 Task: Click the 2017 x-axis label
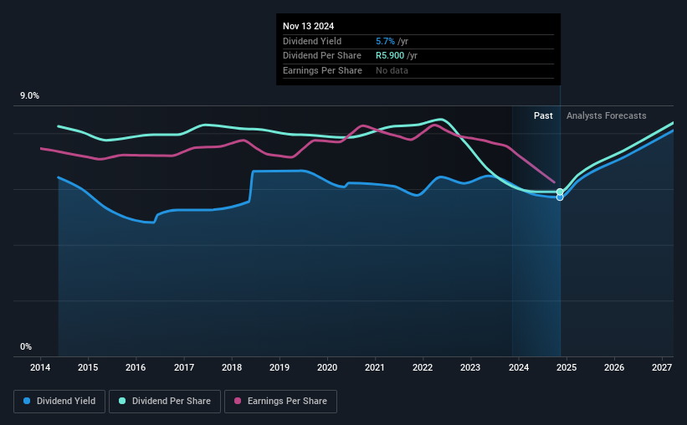184,367
